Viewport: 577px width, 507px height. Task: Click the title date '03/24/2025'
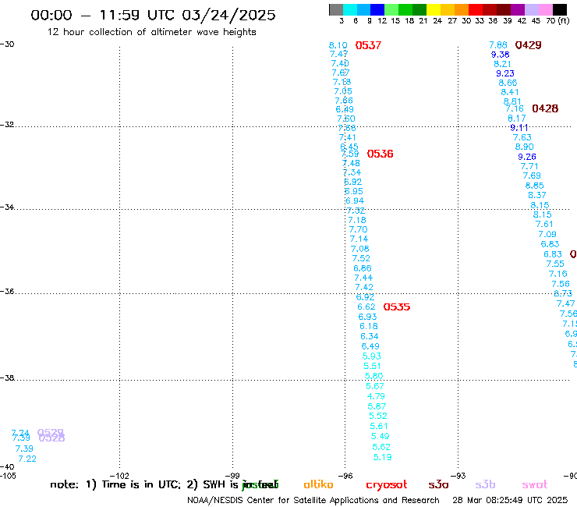tap(228, 15)
